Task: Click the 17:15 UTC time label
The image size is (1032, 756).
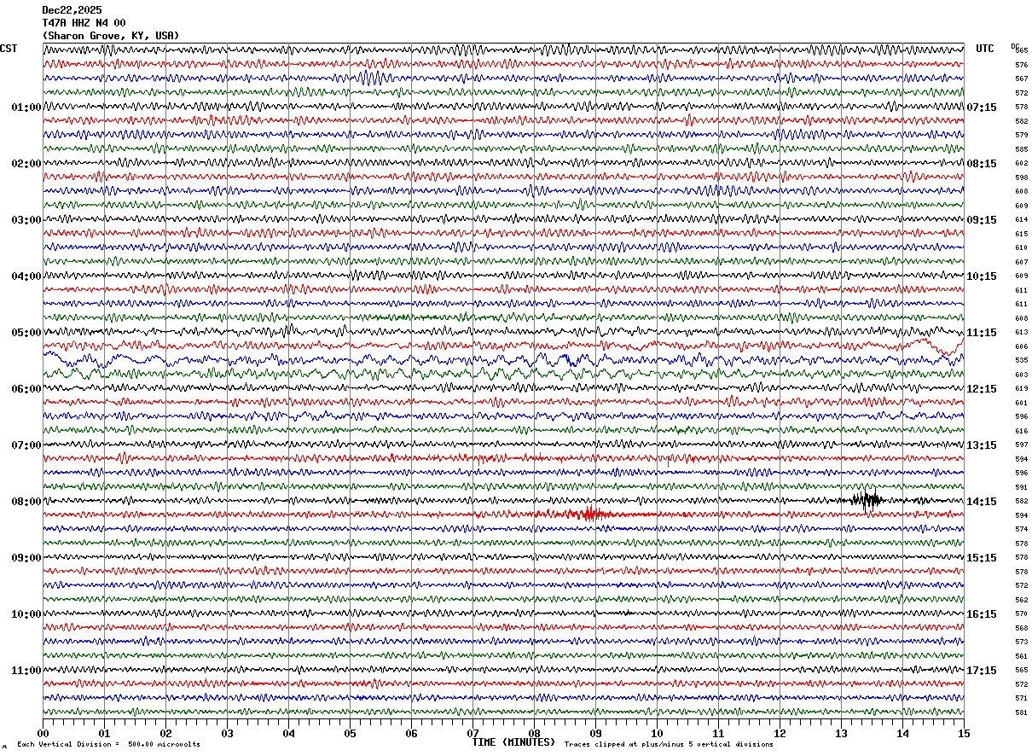Action: pyautogui.click(x=982, y=671)
